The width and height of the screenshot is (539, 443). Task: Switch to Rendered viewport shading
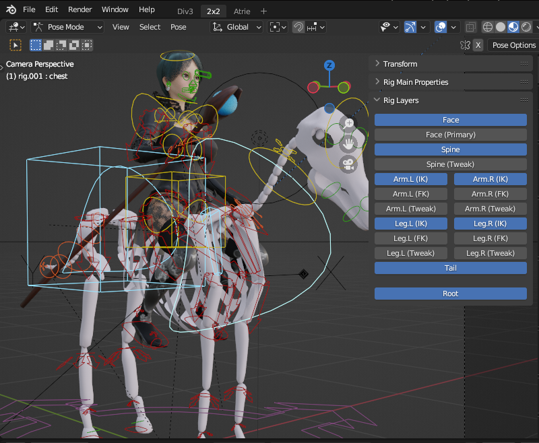pos(527,27)
